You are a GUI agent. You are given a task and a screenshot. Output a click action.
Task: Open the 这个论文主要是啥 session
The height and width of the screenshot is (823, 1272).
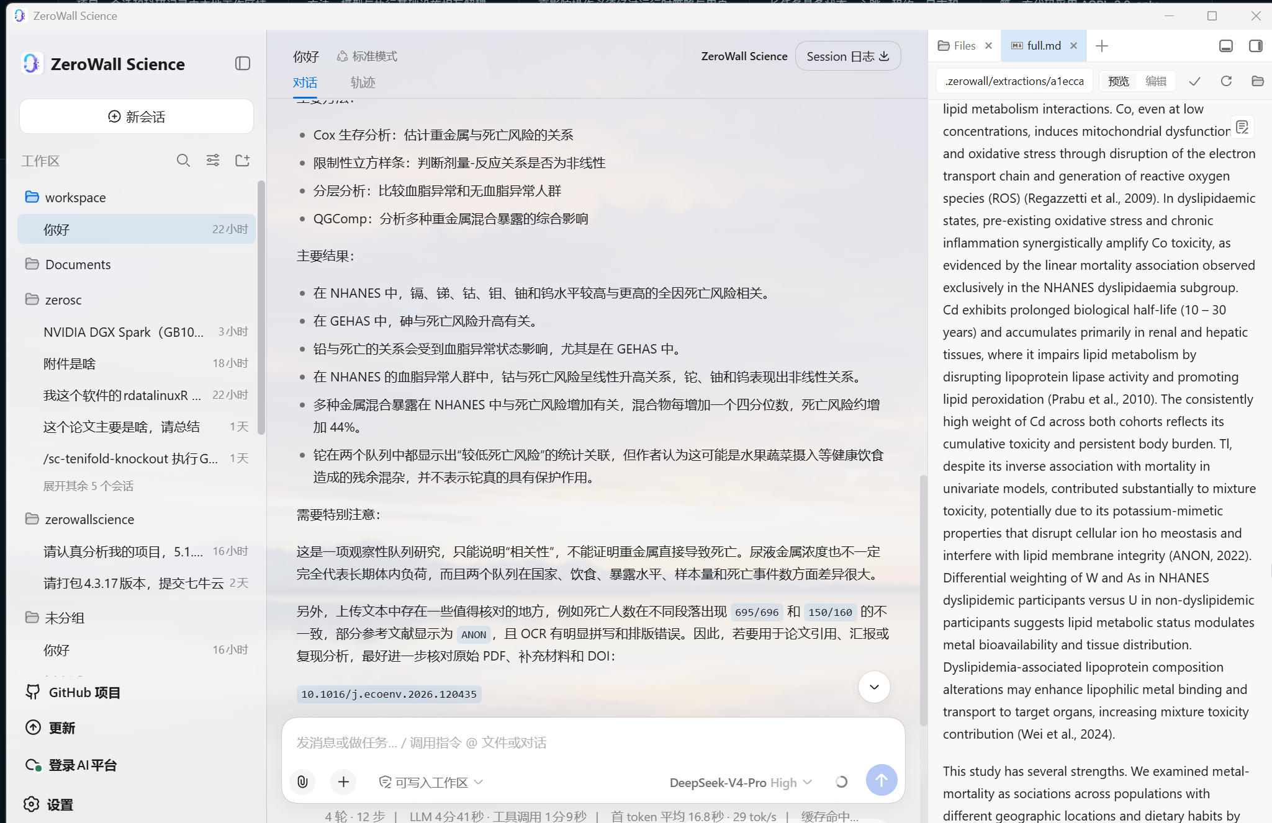[x=137, y=427]
